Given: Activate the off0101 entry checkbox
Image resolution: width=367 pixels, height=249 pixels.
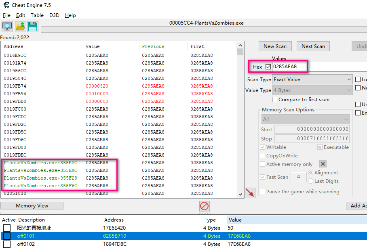Looking at the screenshot, I should (x=7, y=236).
